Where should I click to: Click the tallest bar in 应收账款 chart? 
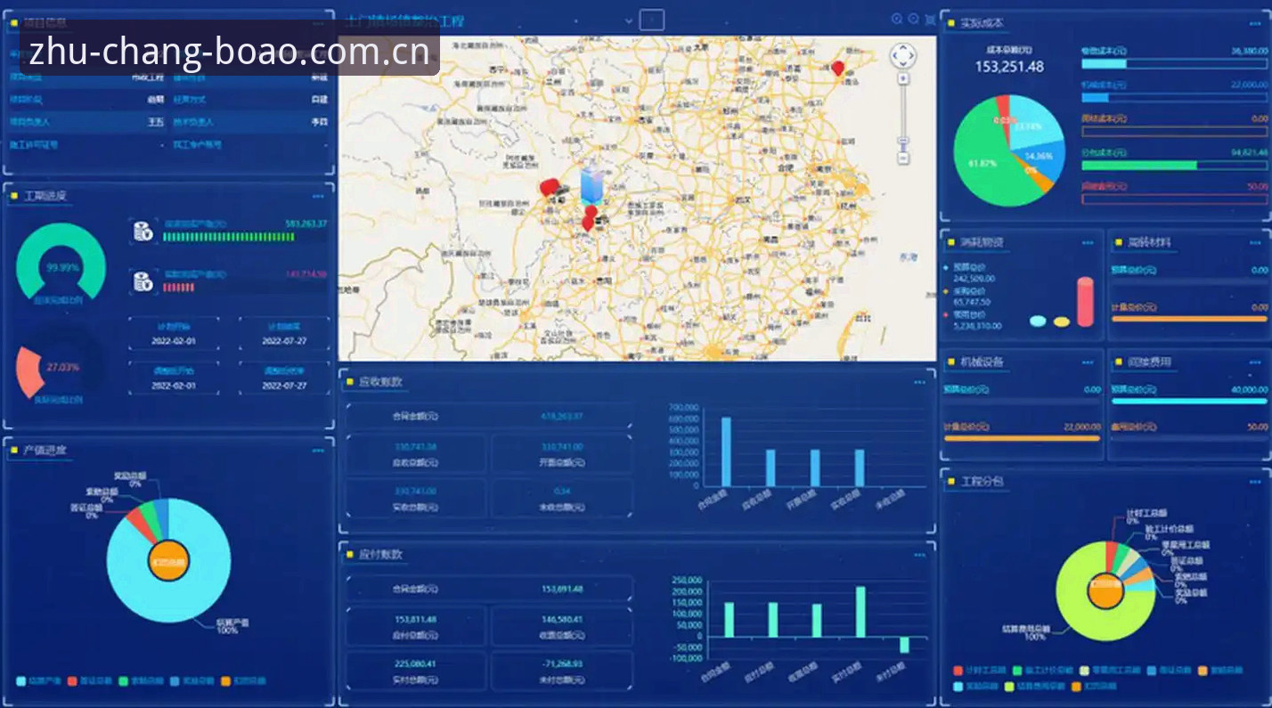pyautogui.click(x=726, y=452)
